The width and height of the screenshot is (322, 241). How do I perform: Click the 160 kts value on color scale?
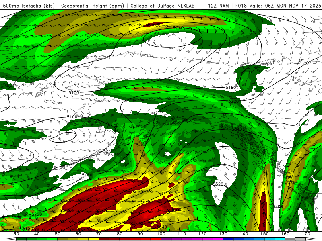[285, 234]
